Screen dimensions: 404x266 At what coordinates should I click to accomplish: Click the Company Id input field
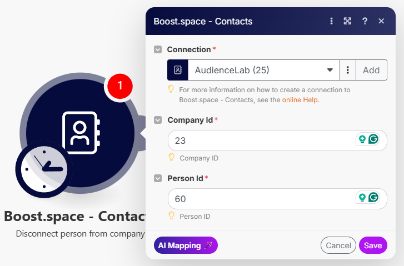click(x=261, y=140)
